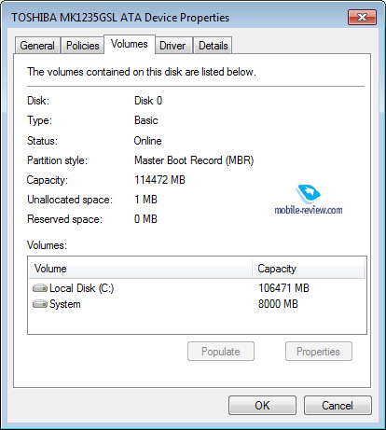The image size is (386, 430).
Task: Switch to the General tab
Action: (x=37, y=46)
